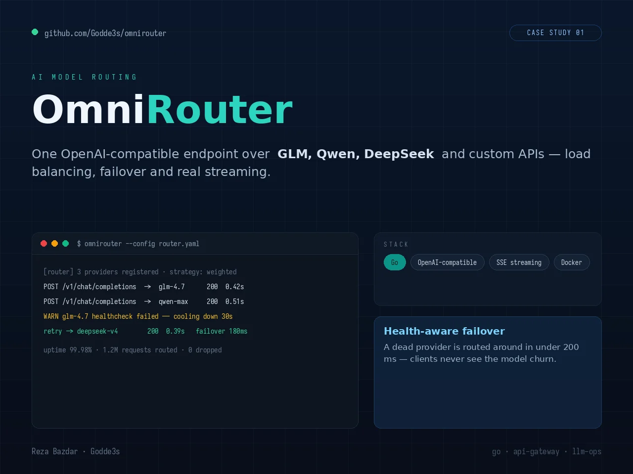Click the Health-aware failover heading
Screen dimensions: 633x474
[x=444, y=331]
